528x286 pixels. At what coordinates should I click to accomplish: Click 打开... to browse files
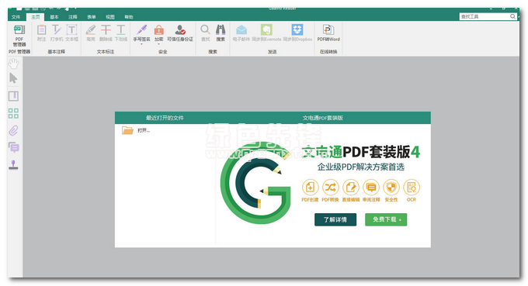click(144, 130)
